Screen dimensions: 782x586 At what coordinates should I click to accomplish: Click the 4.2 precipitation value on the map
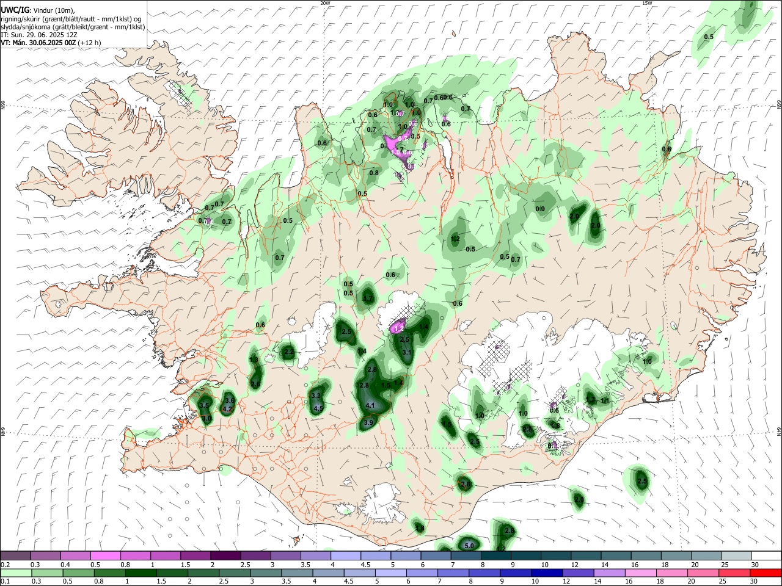point(227,409)
